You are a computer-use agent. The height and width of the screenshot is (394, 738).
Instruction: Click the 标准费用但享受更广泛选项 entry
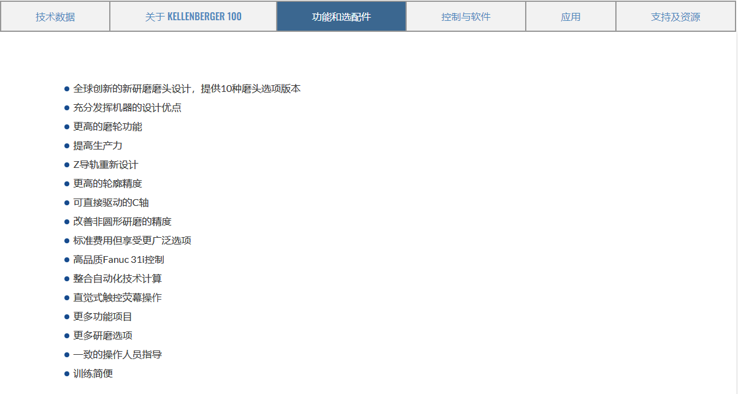coord(132,241)
